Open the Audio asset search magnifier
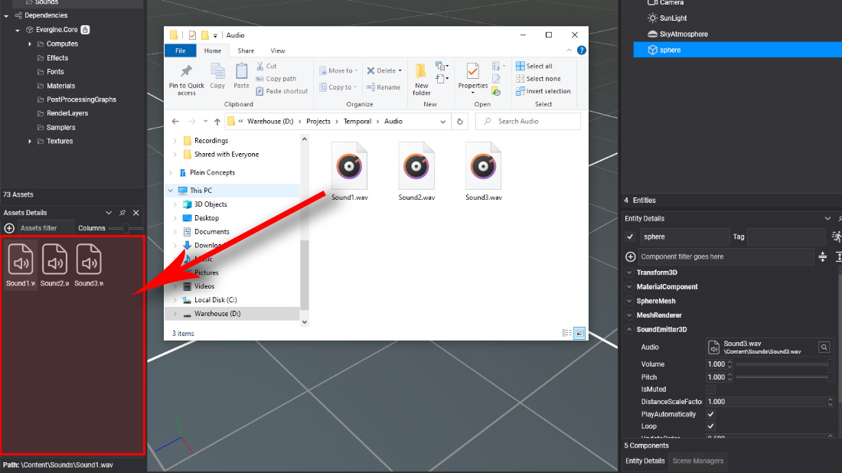The height and width of the screenshot is (473, 842). coord(824,347)
